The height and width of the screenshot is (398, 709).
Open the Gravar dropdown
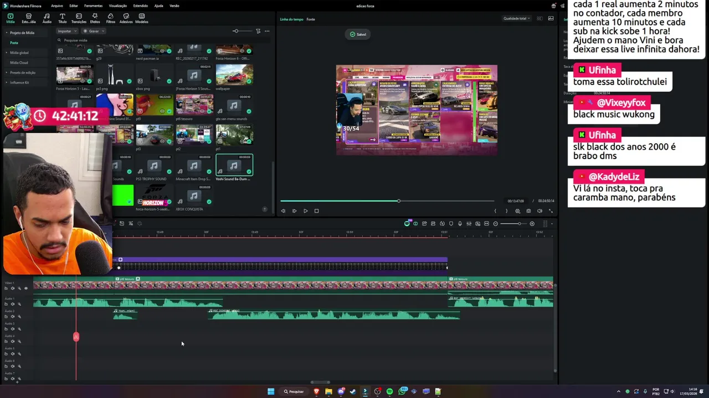pyautogui.click(x=94, y=31)
